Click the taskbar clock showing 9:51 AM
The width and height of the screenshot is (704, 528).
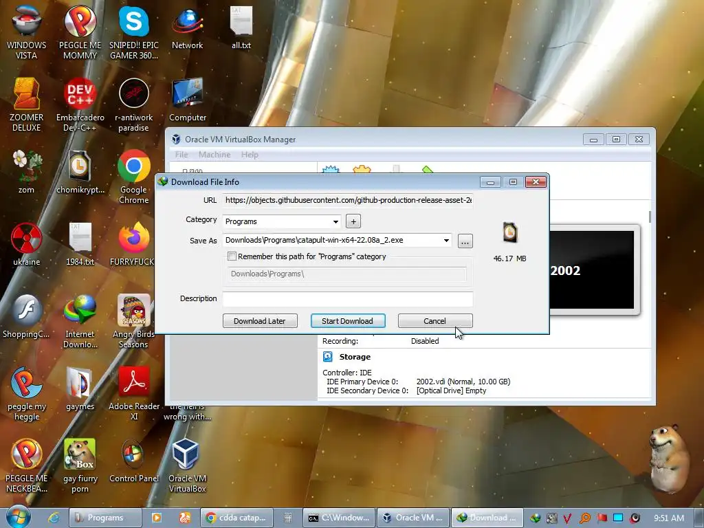tap(669, 518)
